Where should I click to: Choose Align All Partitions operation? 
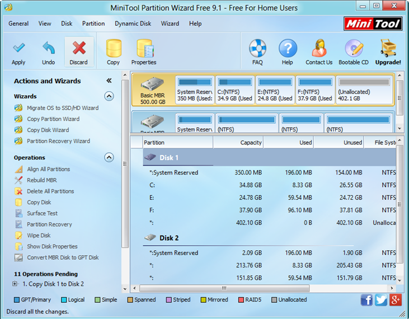(x=49, y=169)
